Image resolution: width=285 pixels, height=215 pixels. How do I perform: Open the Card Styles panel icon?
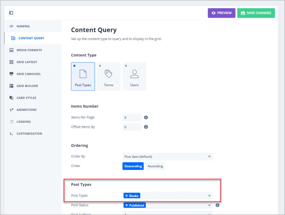coord(12,98)
